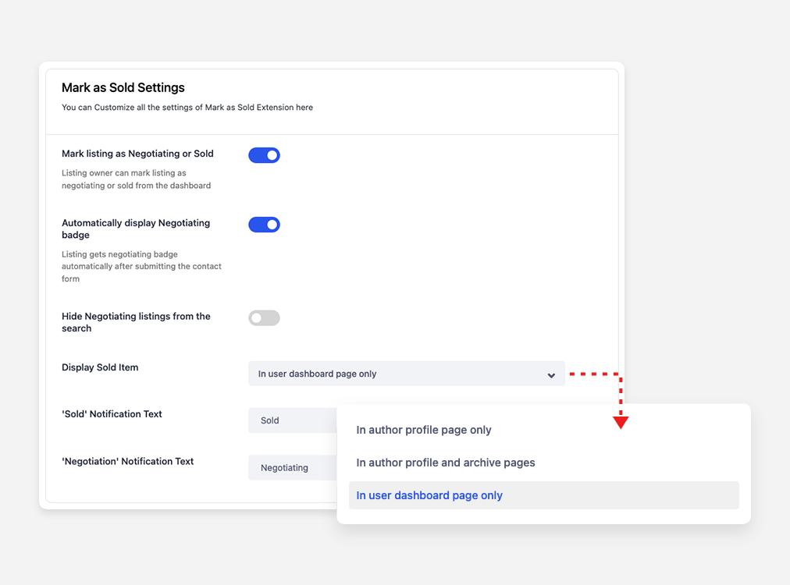
Task: Click the "Mark listing as Negotiating or Sold" label
Action: tap(137, 154)
